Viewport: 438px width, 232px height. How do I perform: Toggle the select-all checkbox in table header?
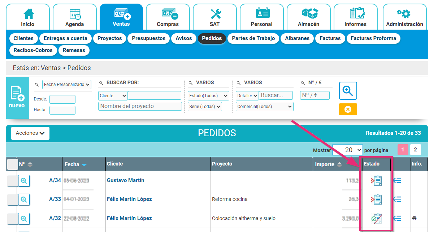click(x=12, y=164)
